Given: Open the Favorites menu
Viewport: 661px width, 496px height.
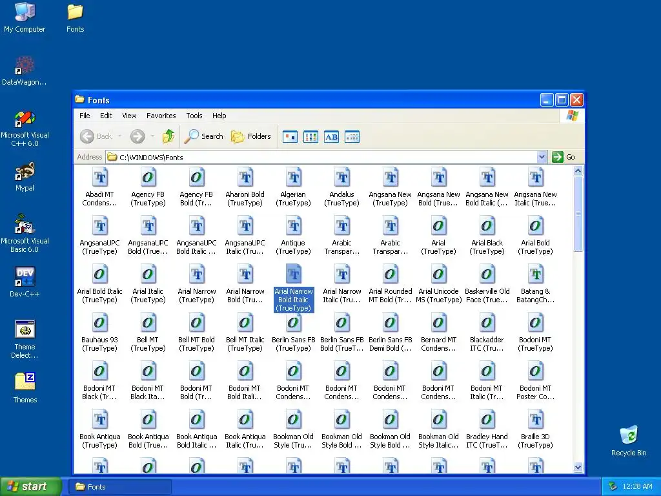Looking at the screenshot, I should point(161,116).
